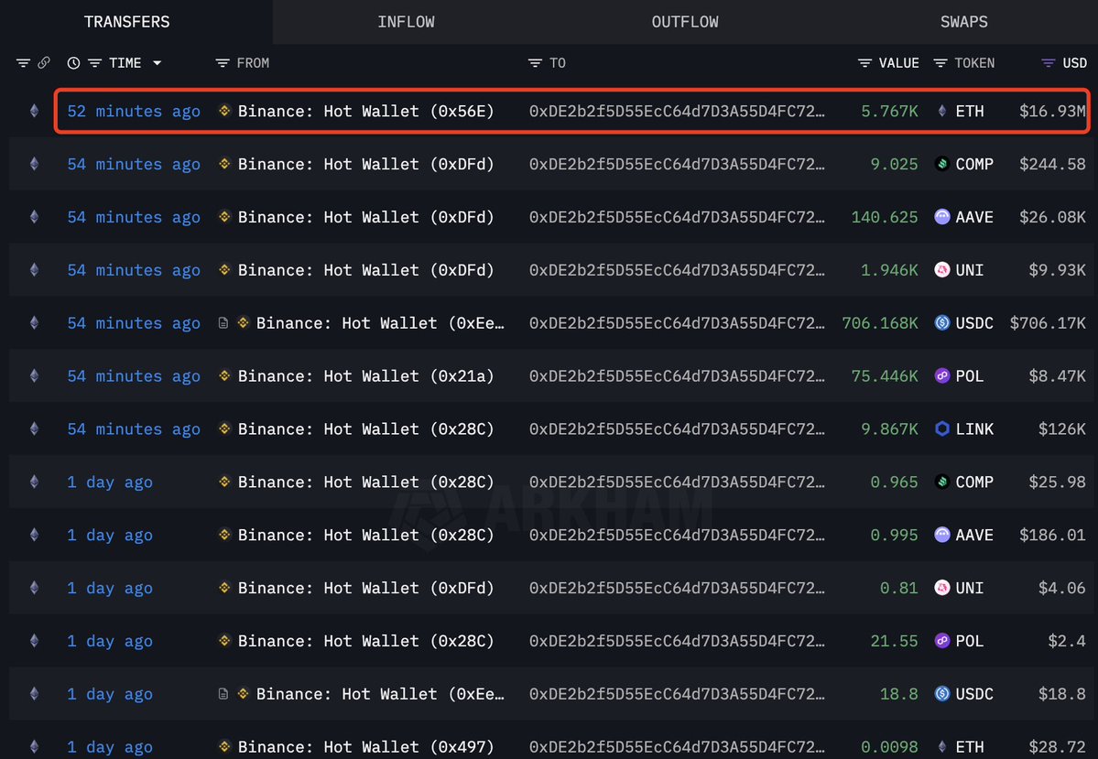Image resolution: width=1098 pixels, height=759 pixels.
Task: Open the purple USD column filter
Action: pos(1049,63)
